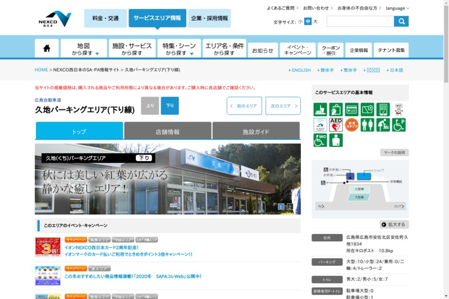Viewport: 449px width, 299px height.
Task: Open the language dropdown in header
Action: tap(397, 8)
